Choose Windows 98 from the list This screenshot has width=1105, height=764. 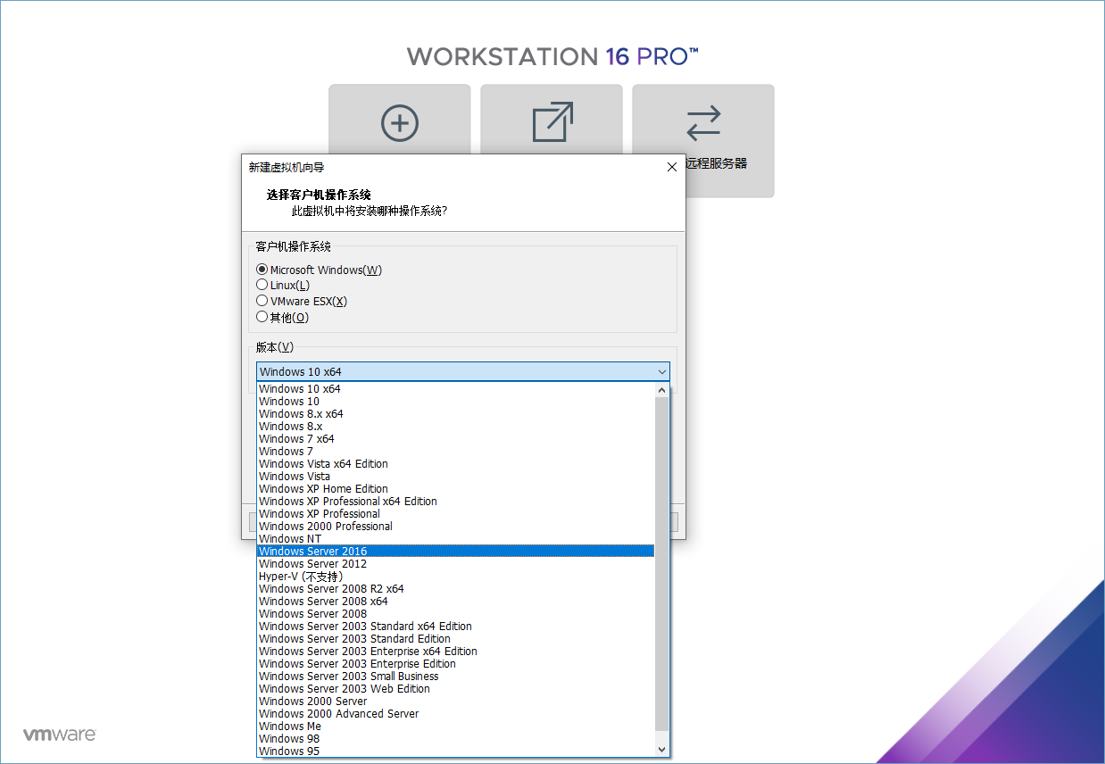coord(455,739)
